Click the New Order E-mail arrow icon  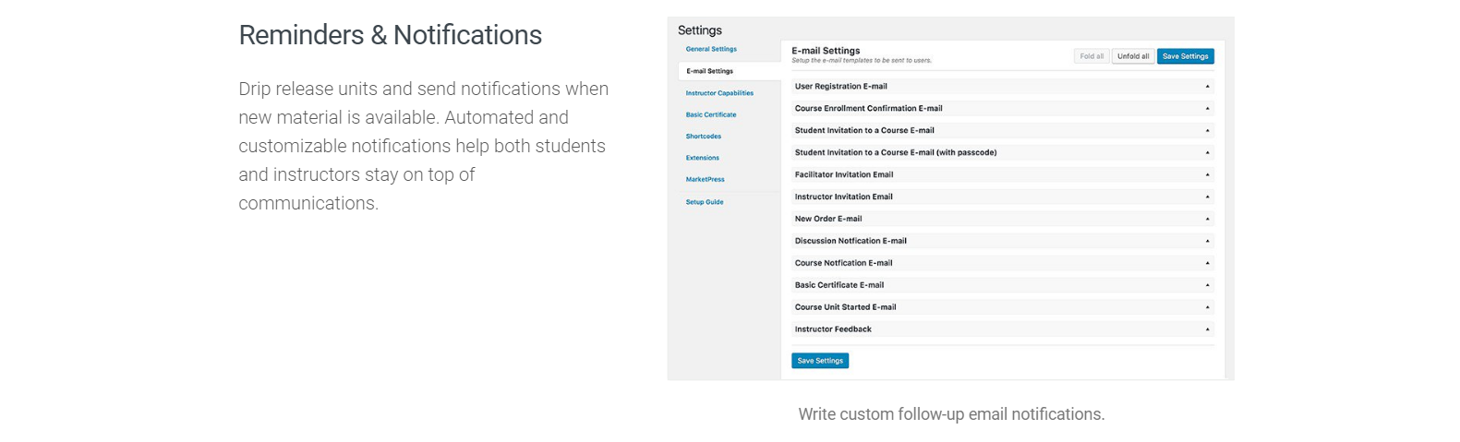click(x=1207, y=220)
